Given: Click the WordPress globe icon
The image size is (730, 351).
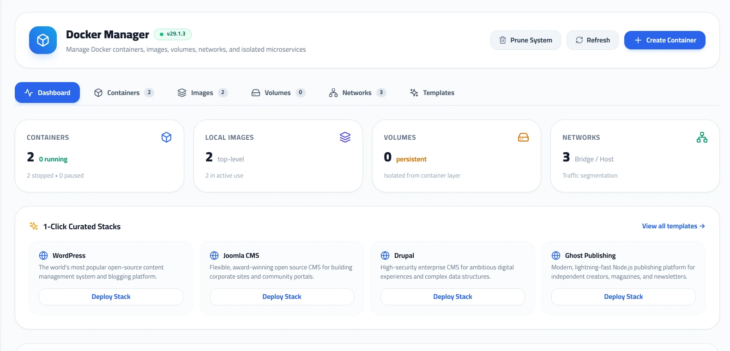Looking at the screenshot, I should [43, 256].
